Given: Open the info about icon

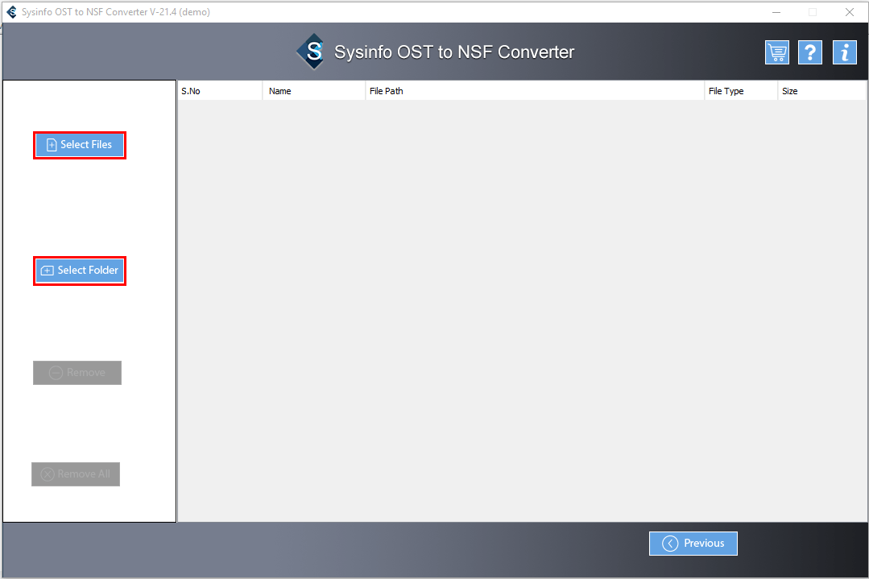Looking at the screenshot, I should pos(844,52).
